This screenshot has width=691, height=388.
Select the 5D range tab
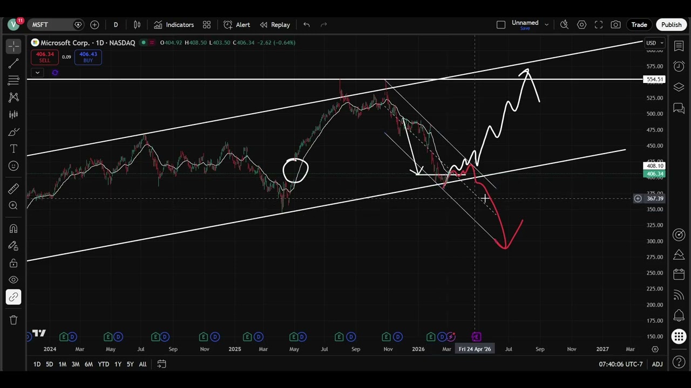pos(49,364)
